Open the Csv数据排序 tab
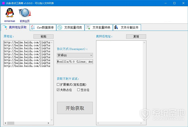The height and width of the screenshot is (127, 188). 43,27
